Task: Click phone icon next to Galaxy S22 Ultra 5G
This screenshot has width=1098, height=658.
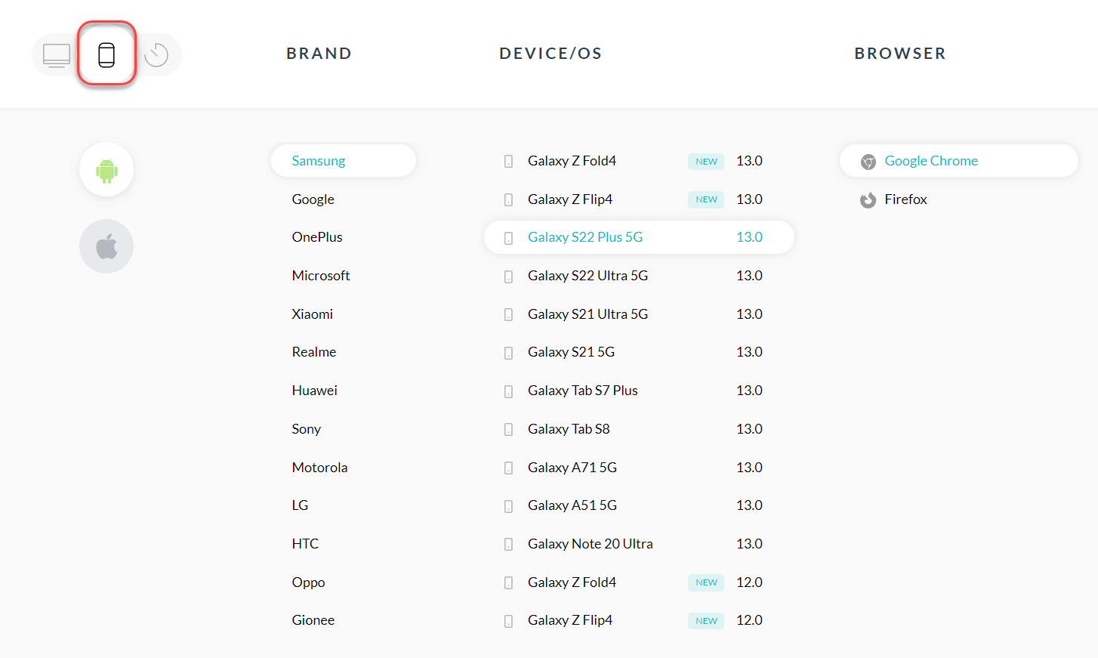Action: (x=508, y=276)
